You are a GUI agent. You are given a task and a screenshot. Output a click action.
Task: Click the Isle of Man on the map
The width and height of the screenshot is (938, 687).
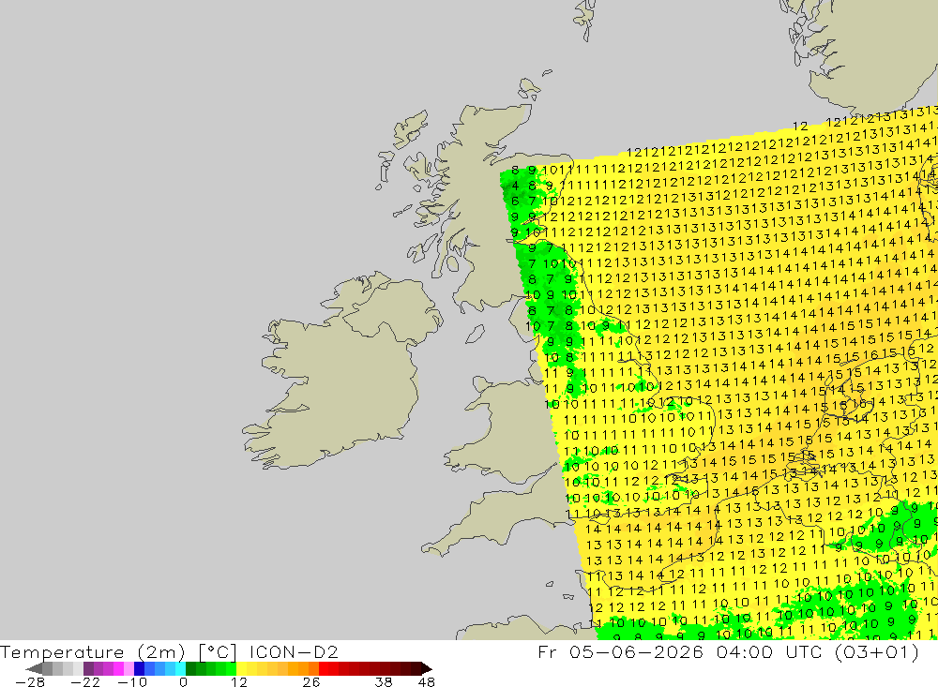pyautogui.click(x=475, y=334)
